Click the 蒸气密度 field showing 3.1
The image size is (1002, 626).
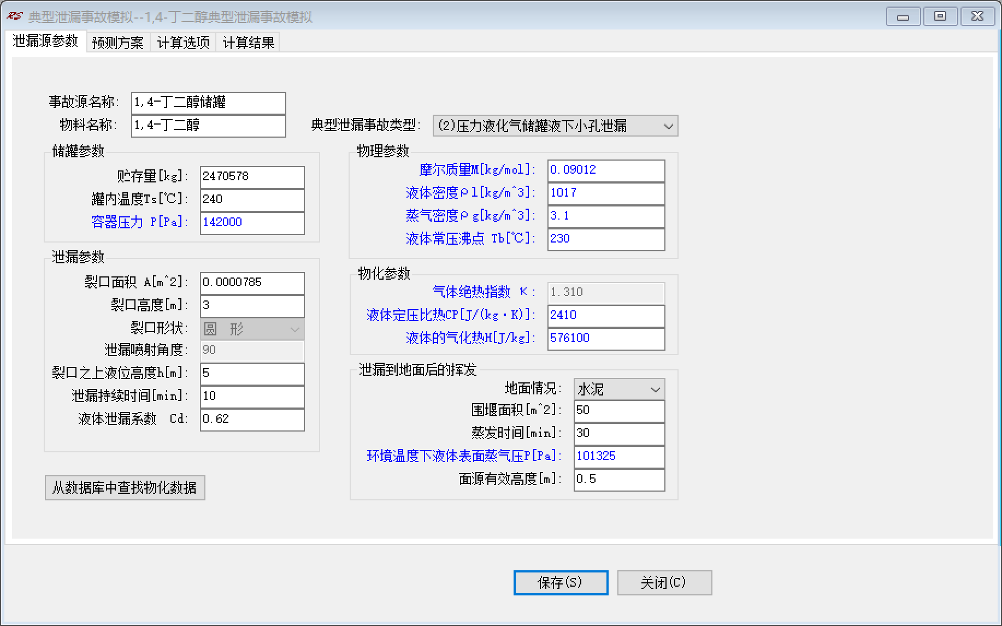coord(606,216)
